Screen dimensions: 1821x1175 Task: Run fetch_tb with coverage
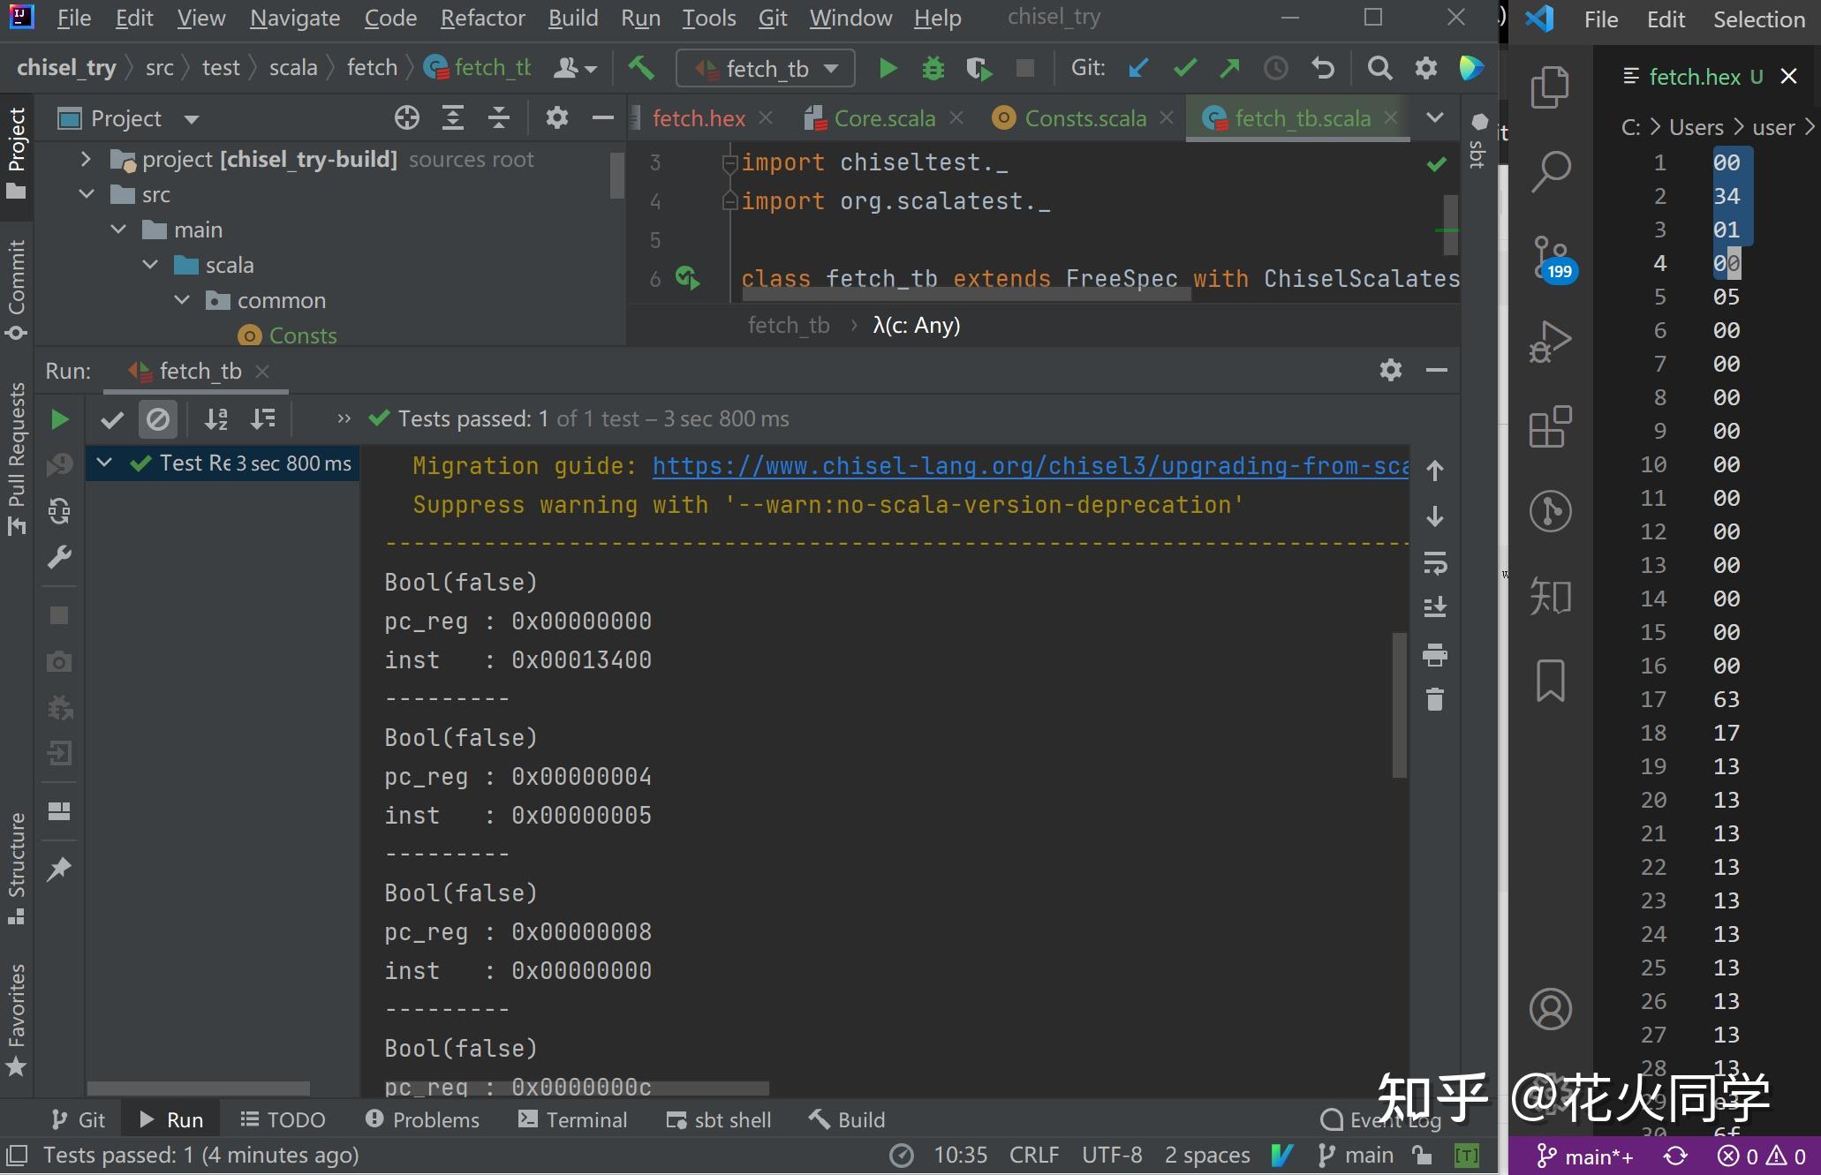979,68
